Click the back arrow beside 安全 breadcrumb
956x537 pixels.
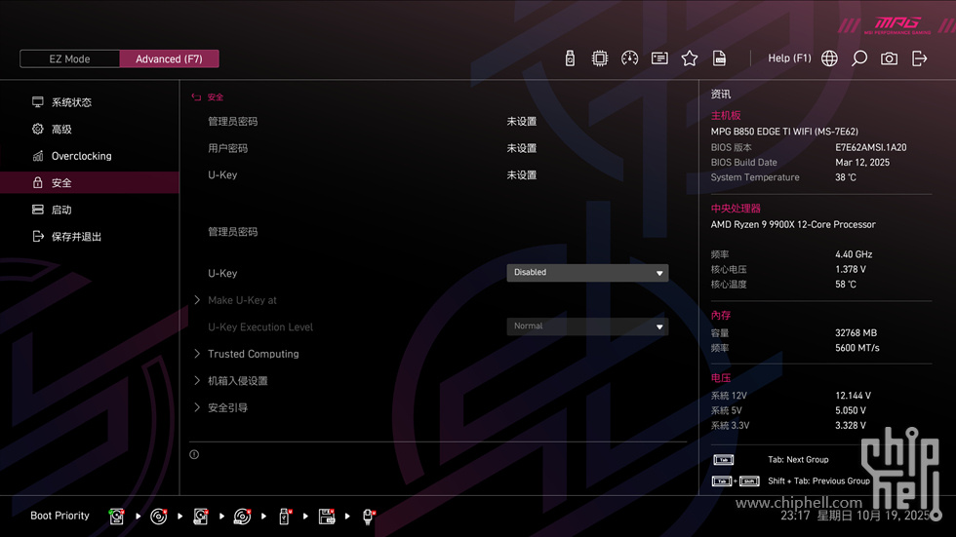196,96
